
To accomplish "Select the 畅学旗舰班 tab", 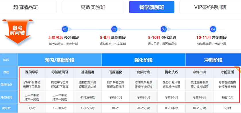I will click(x=152, y=7).
